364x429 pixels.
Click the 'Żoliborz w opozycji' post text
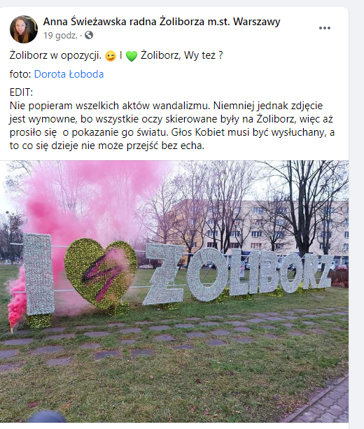[55, 55]
